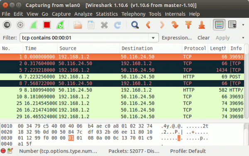Stop the running capture with red square
This screenshot has height=156, width=249.
click(47, 25)
